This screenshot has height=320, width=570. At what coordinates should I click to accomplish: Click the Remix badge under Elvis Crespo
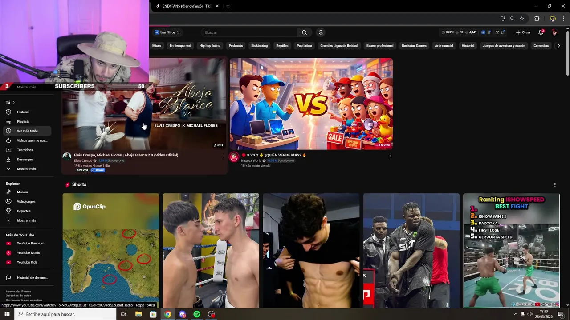pyautogui.click(x=98, y=170)
